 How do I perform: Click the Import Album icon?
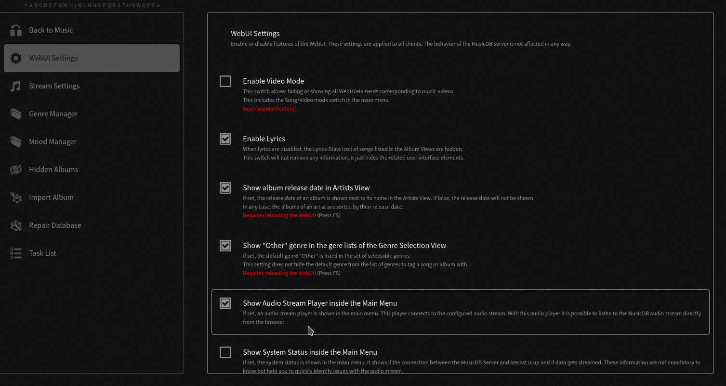(x=16, y=198)
